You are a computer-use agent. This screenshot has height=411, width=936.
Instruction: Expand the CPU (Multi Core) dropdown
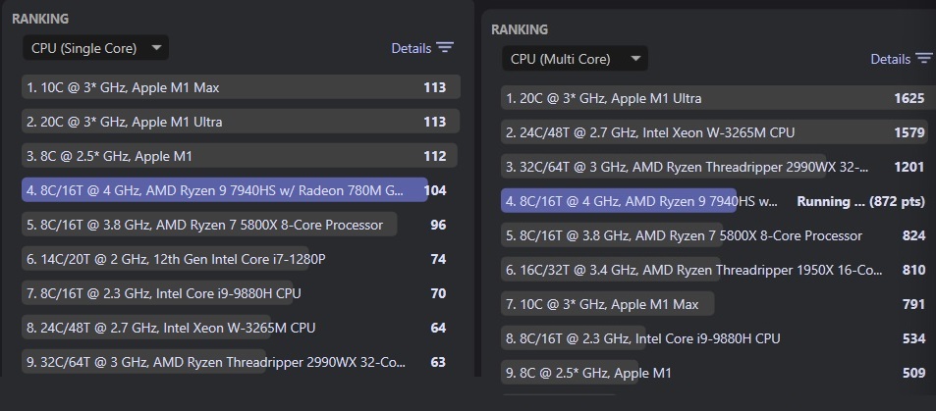[575, 59]
